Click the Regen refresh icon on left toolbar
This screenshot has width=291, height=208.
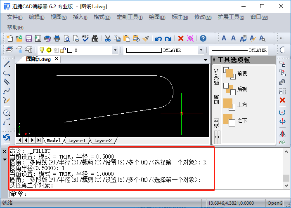coord(7,138)
